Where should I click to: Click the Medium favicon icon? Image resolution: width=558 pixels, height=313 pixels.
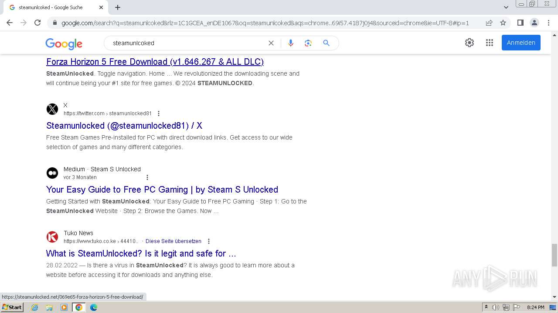point(52,173)
